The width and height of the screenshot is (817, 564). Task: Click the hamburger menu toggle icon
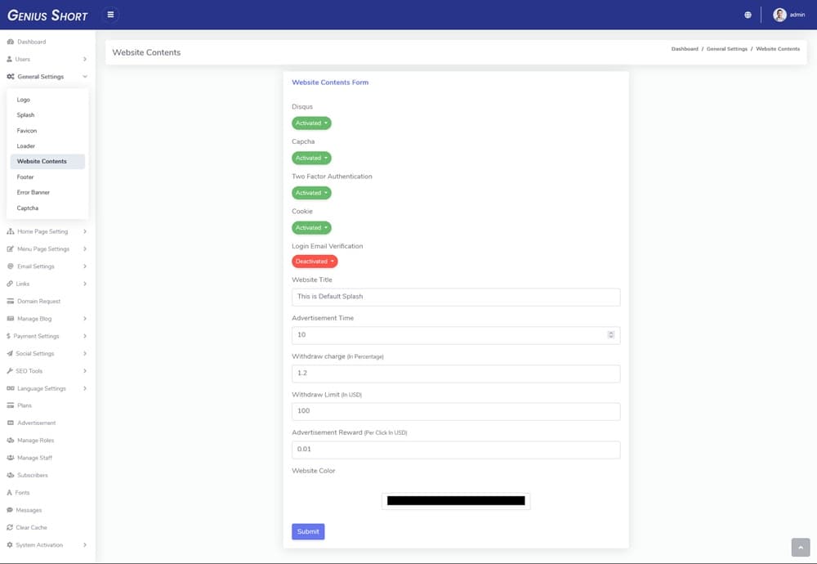click(111, 15)
